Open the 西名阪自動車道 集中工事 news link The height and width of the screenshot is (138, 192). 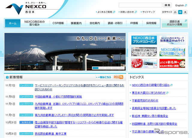[51, 134]
